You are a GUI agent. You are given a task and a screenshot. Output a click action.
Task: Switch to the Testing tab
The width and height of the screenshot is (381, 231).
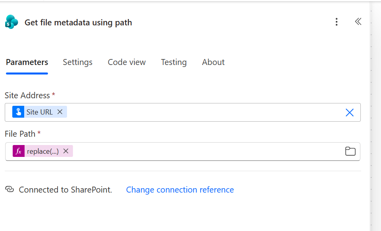174,62
